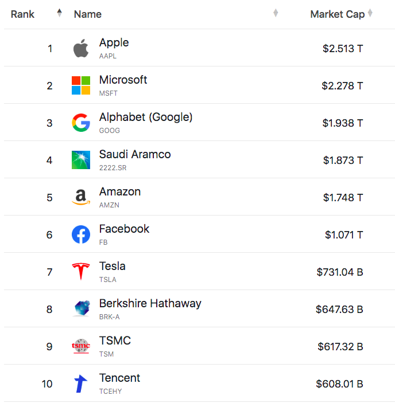Open the Apple company link
The image size is (395, 403).
click(x=114, y=43)
